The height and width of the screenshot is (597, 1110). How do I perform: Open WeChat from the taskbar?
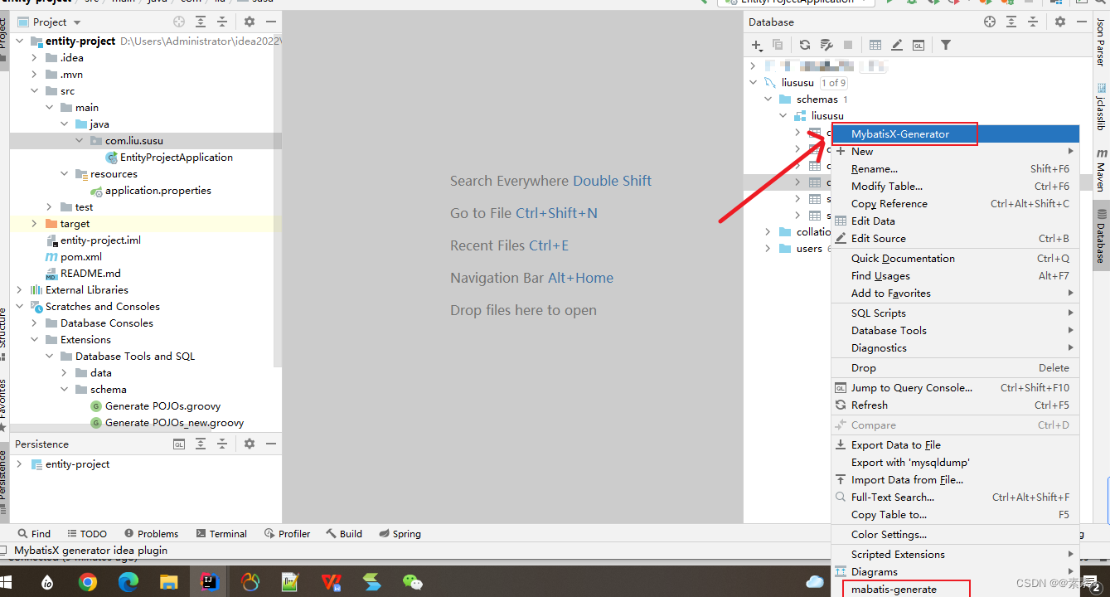click(412, 582)
